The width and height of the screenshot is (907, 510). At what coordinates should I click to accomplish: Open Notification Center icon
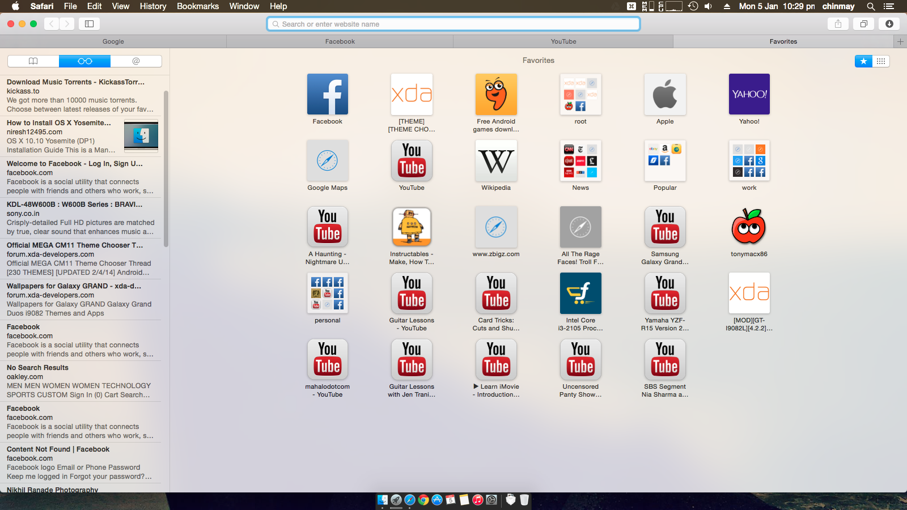click(x=889, y=6)
